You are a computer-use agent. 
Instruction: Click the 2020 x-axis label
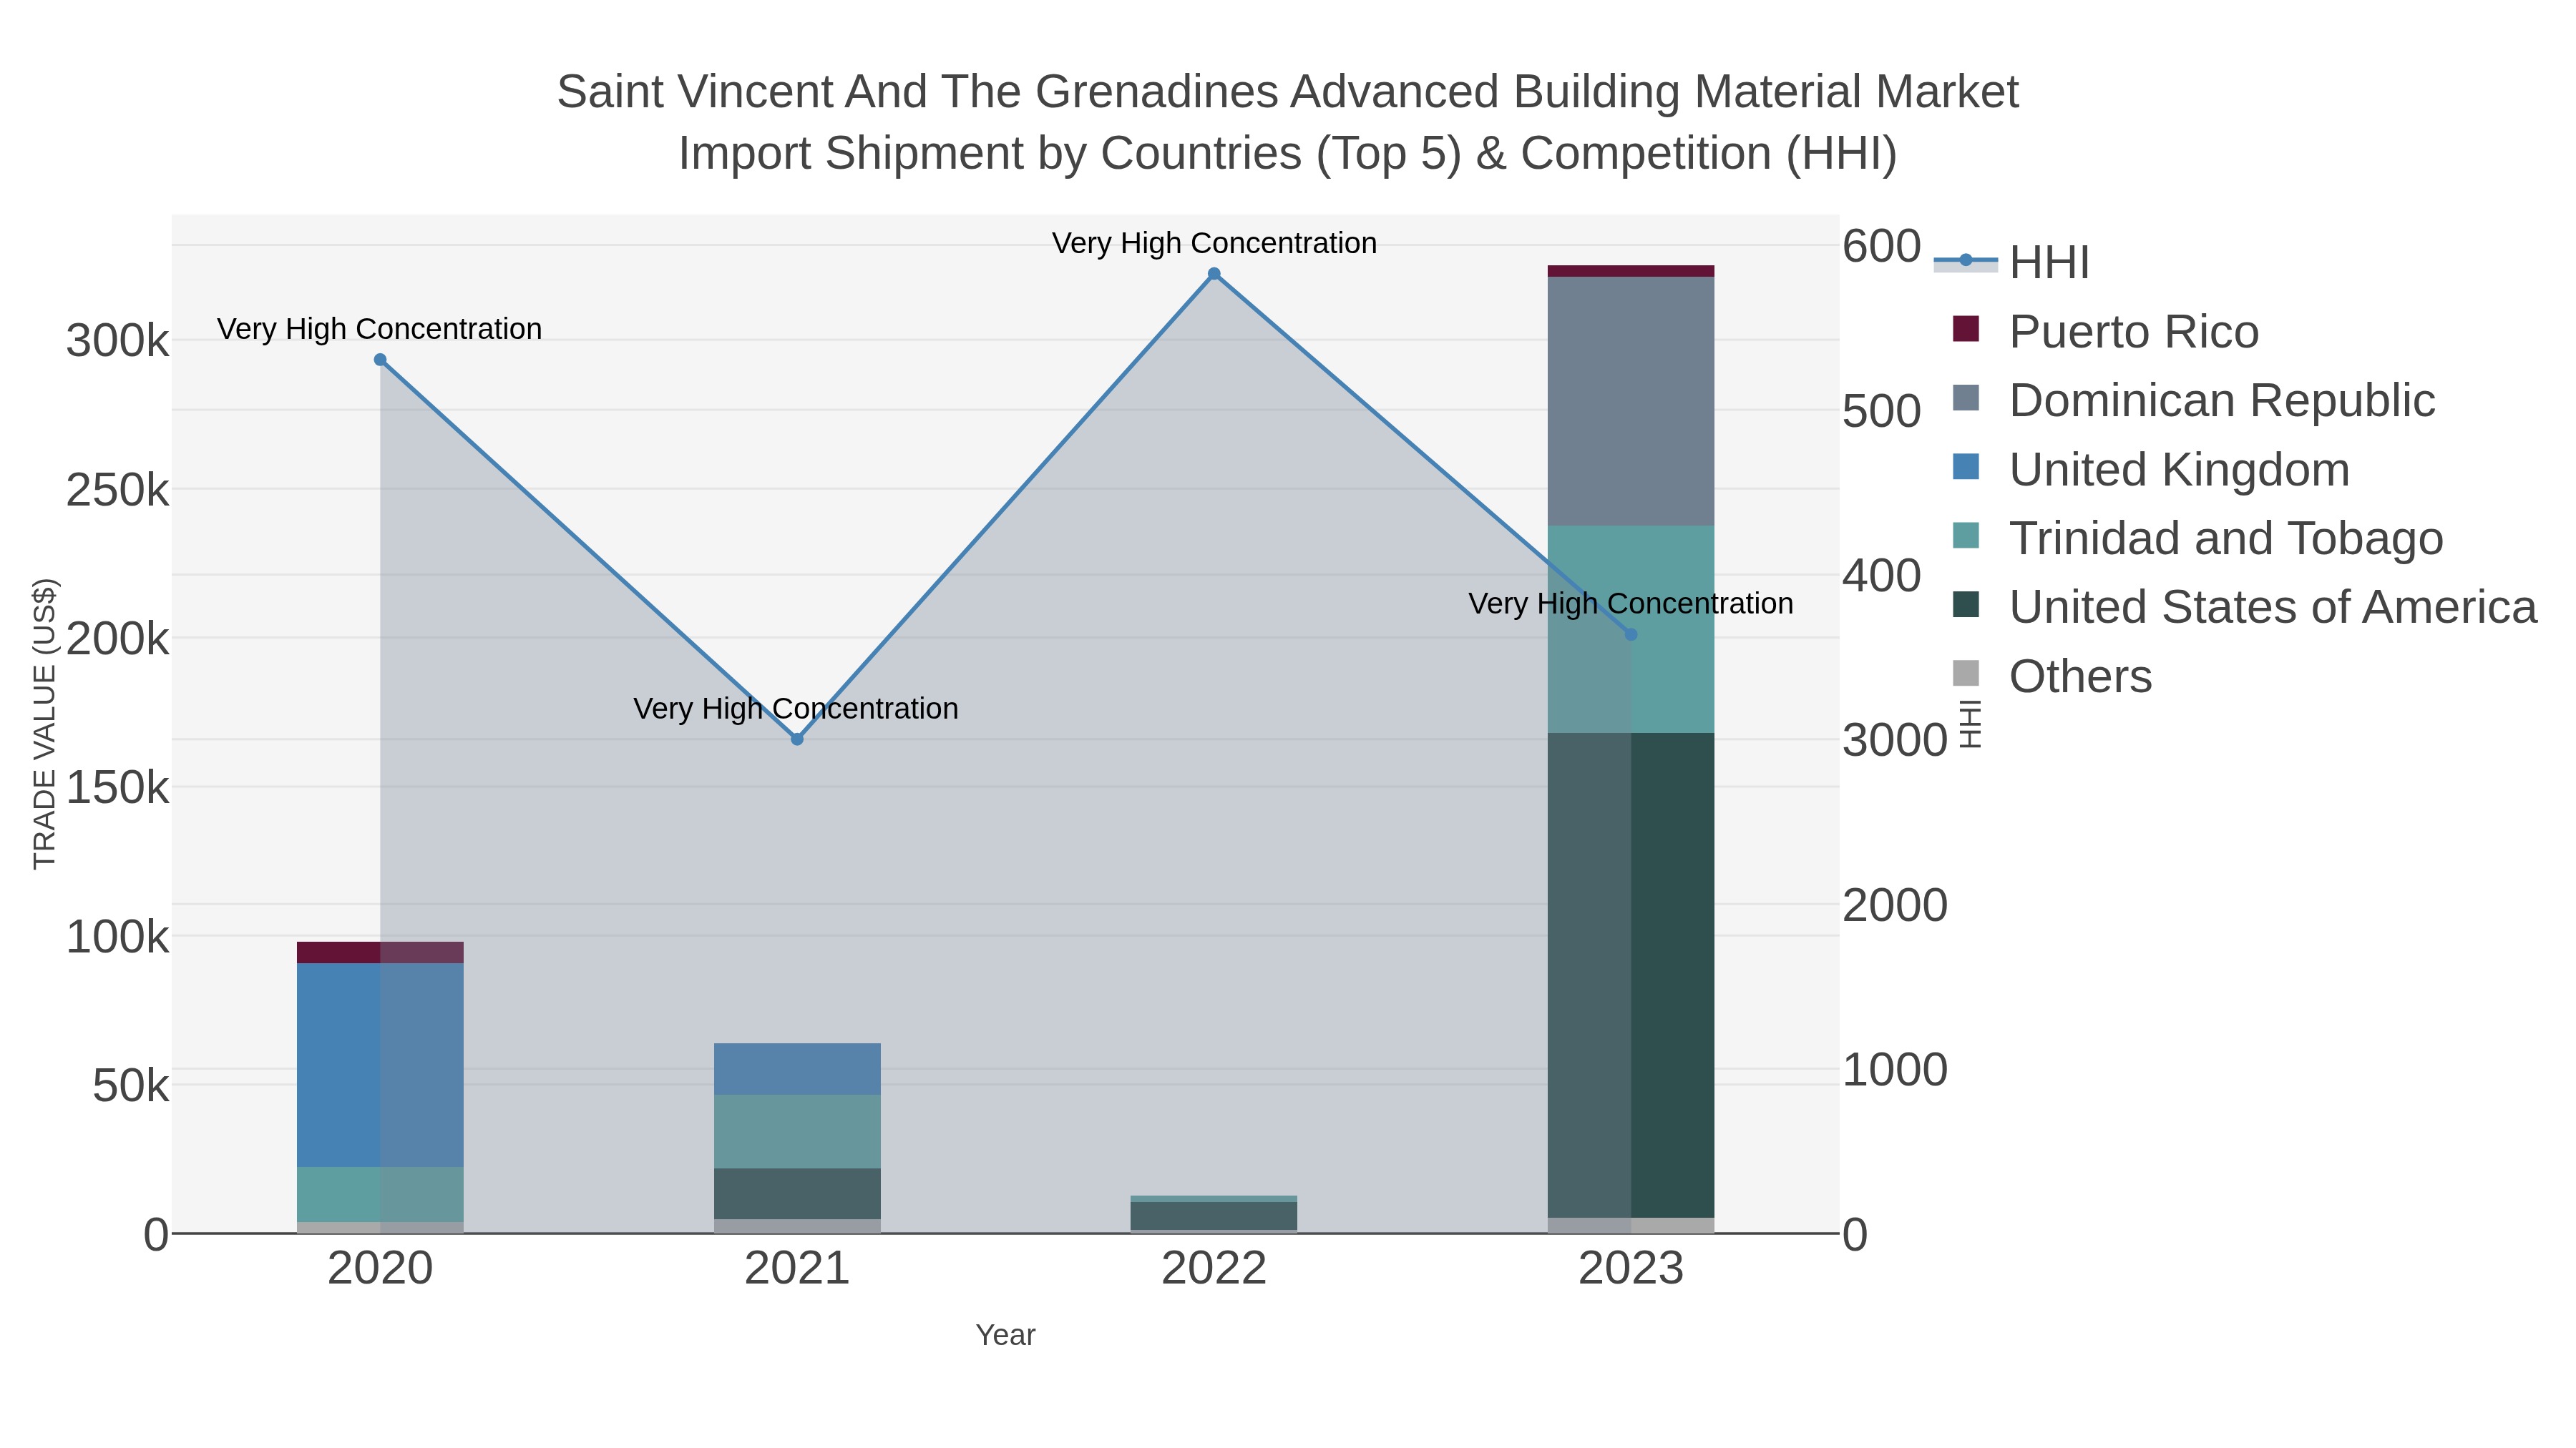380,1269
